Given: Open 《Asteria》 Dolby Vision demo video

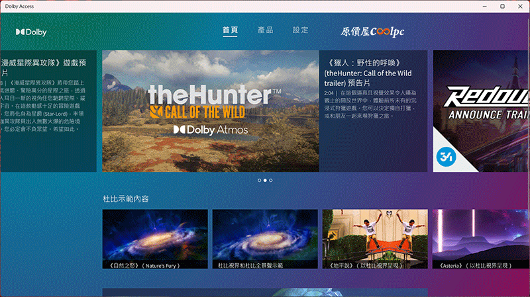Looking at the screenshot, I should pos(481,239).
